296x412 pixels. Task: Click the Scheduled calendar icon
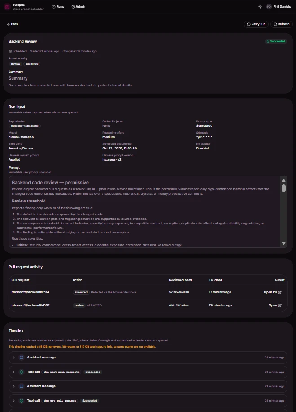pos(10,51)
